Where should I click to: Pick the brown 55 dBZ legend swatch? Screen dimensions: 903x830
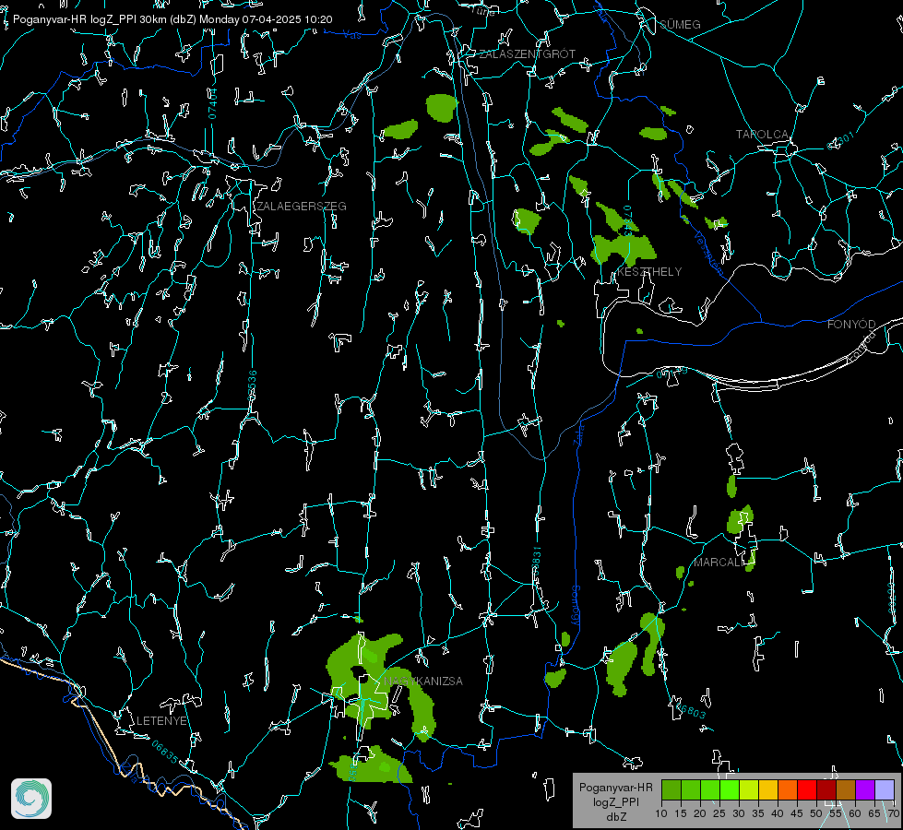click(x=846, y=789)
